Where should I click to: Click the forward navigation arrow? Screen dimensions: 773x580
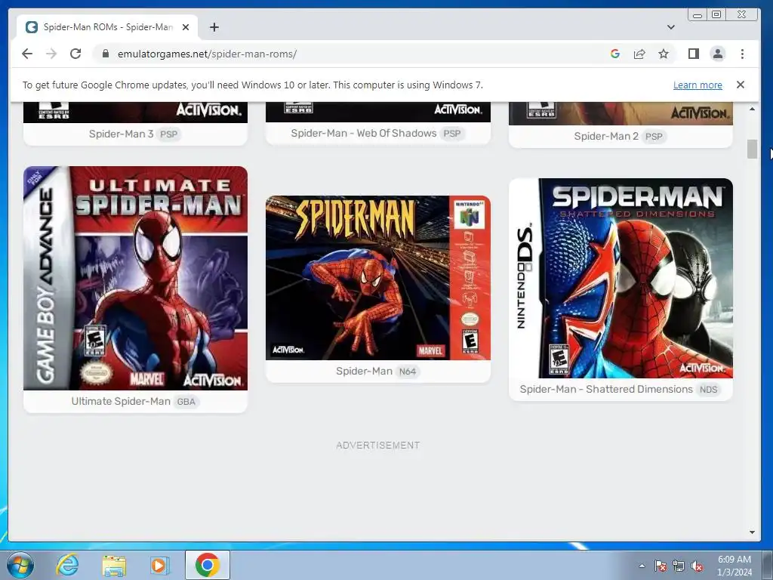[x=51, y=54]
